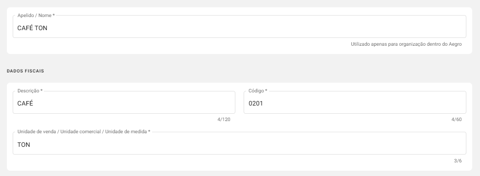Select the Código input field
The width and height of the screenshot is (480, 176).
355,103
